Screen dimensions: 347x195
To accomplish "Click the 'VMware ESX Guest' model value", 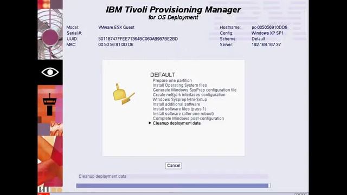I will 116,28.
